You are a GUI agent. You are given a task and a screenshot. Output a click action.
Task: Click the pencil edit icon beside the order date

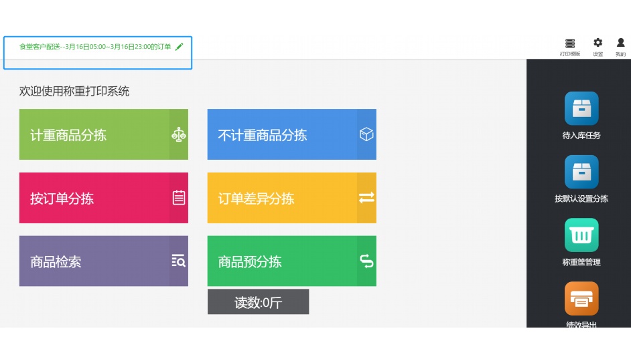(179, 47)
